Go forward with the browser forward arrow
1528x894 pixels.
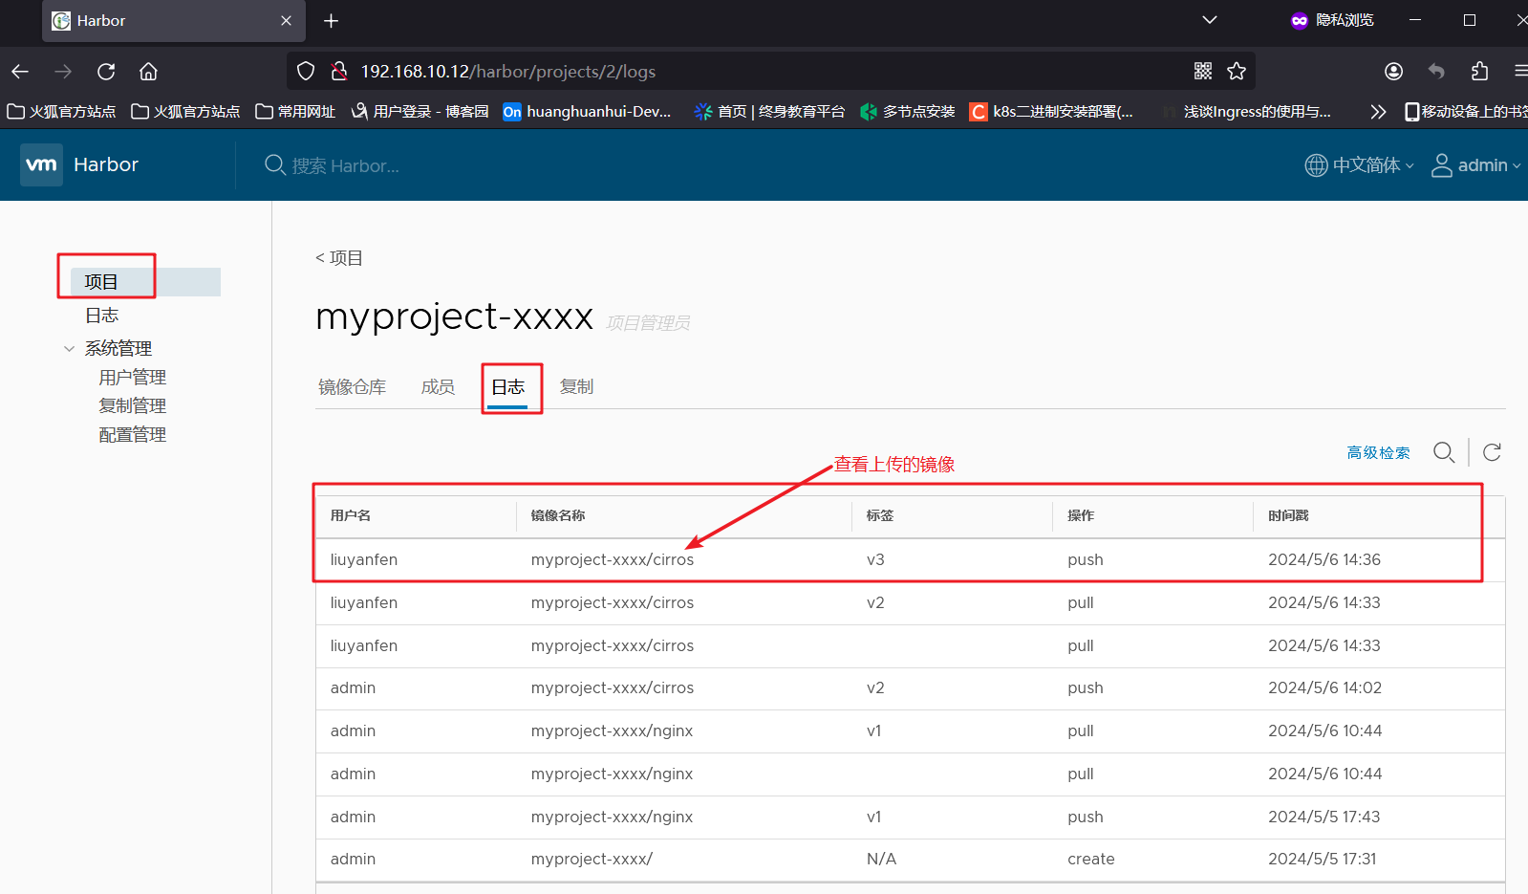pos(63,72)
